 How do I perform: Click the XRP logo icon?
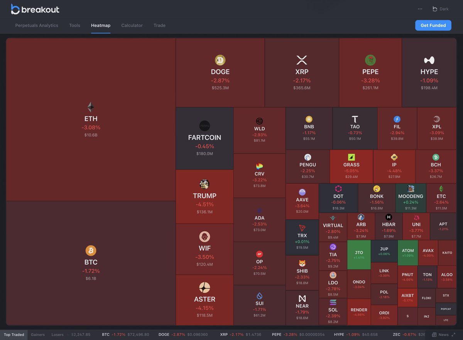pos(301,60)
